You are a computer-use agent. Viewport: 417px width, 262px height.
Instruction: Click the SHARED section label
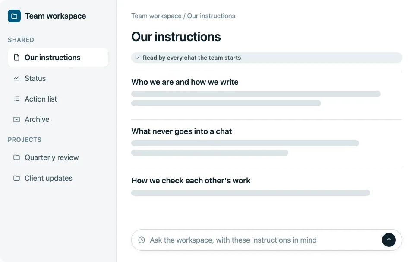point(21,40)
